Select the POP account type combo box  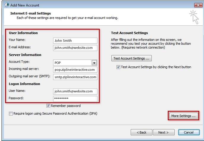coord(75,63)
